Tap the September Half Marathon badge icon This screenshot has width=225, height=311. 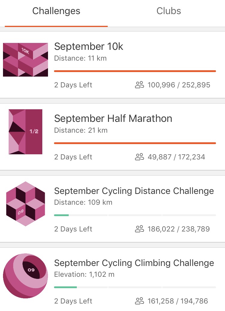tap(25, 131)
